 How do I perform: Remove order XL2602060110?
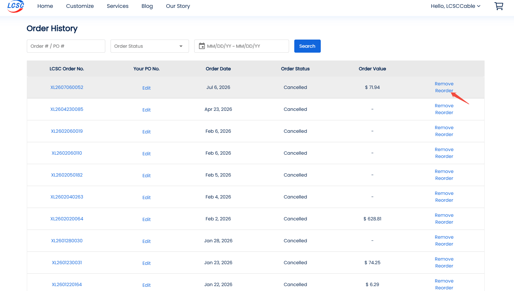click(x=444, y=149)
